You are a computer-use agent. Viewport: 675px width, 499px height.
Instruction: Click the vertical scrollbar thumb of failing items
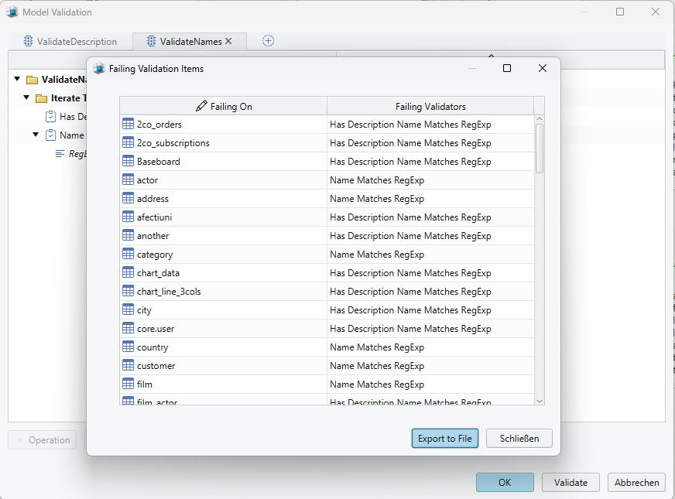(540, 149)
